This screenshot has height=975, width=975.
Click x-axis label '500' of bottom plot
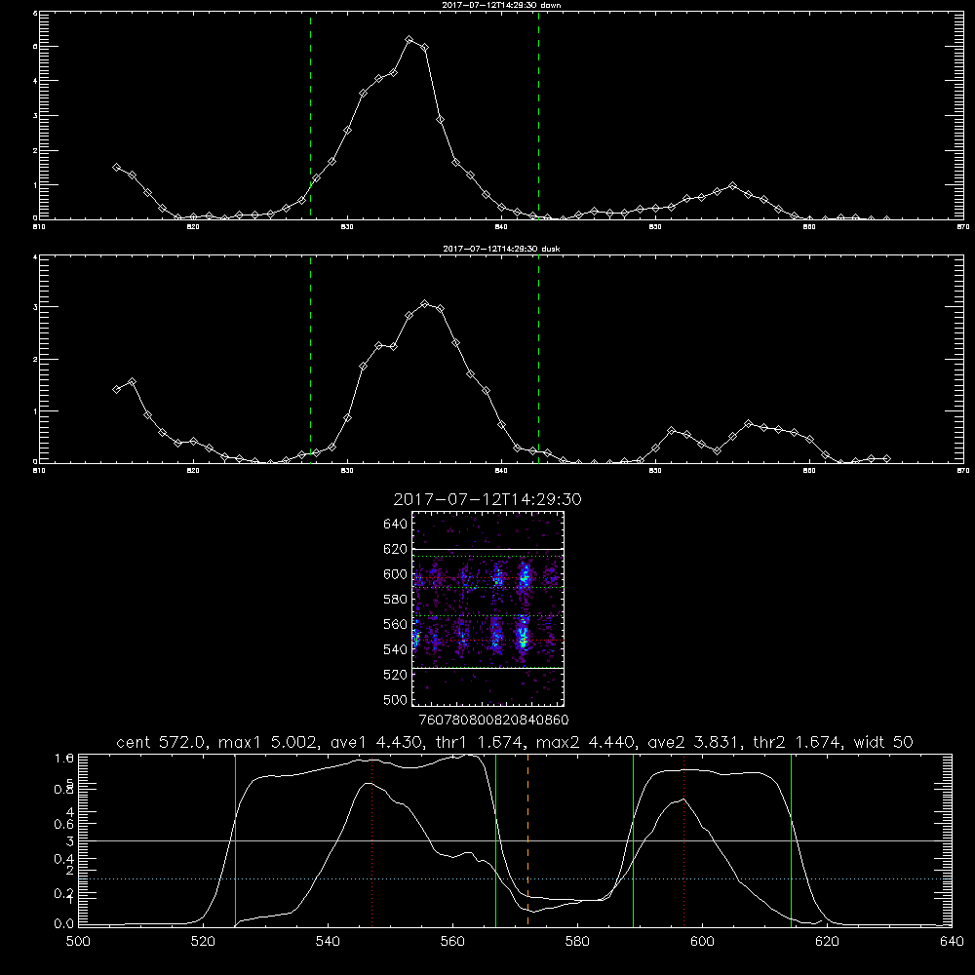click(x=78, y=942)
